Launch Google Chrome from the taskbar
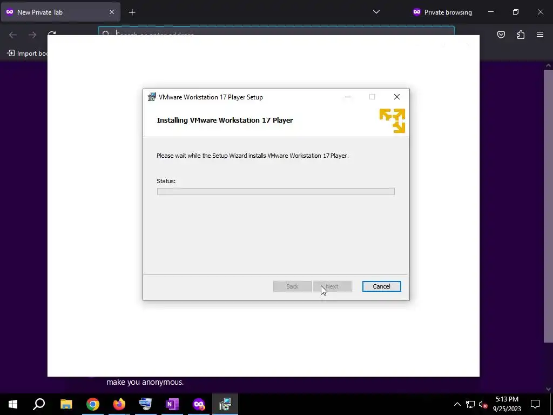 (x=93, y=404)
